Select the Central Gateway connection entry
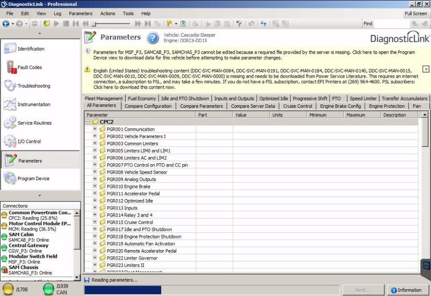 [37, 248]
